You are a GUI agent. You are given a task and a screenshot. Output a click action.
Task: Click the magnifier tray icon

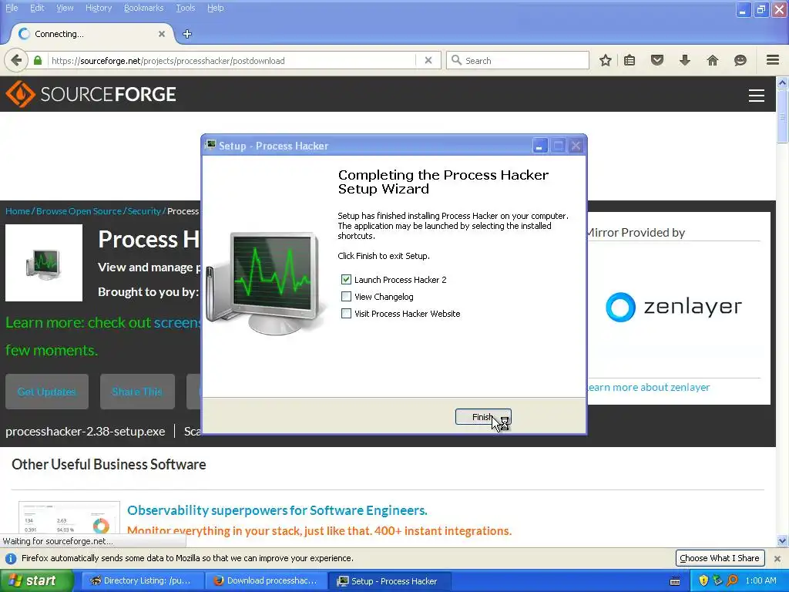(732, 581)
